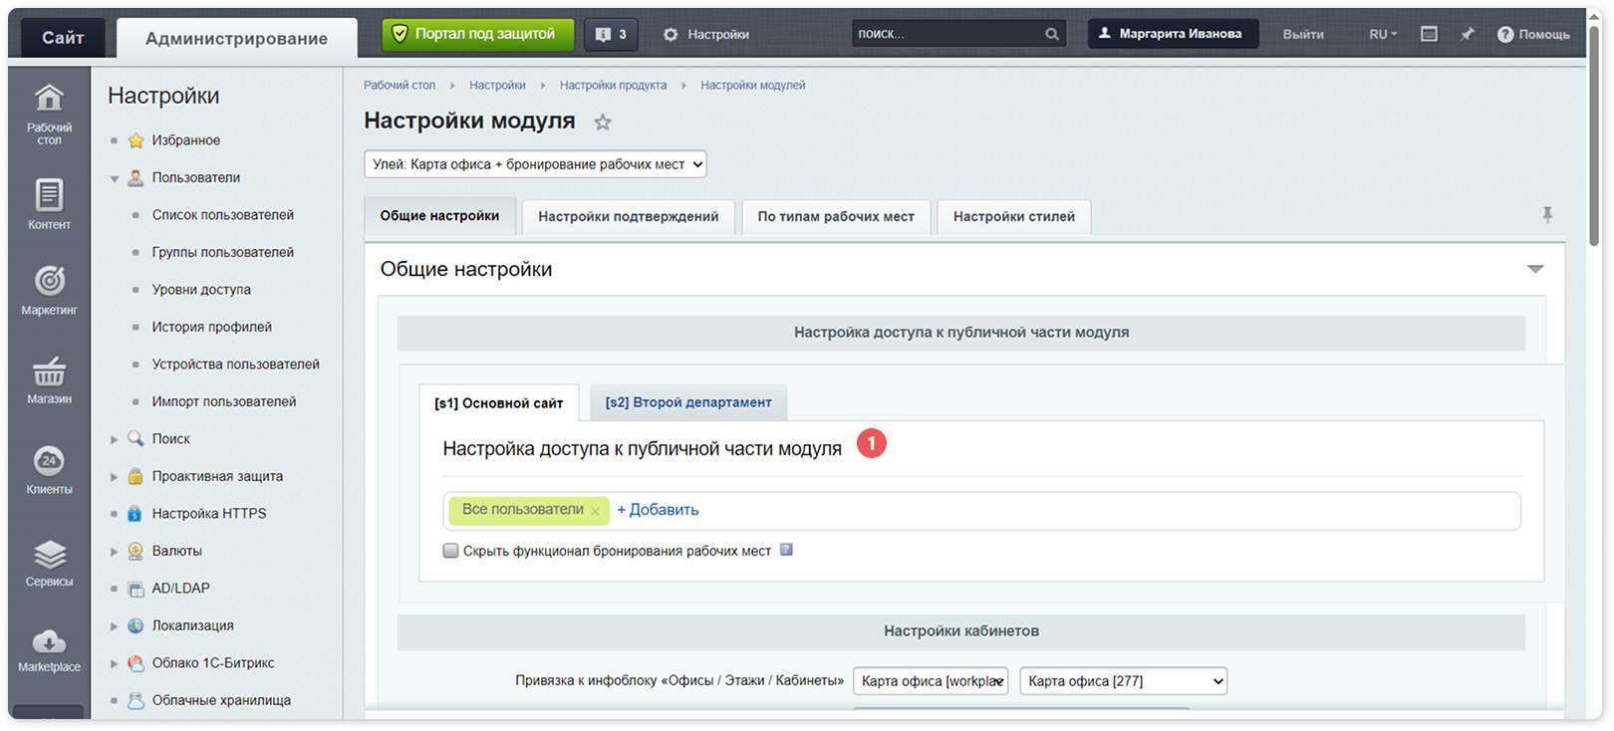Switch to Настройки подтверждений tab
This screenshot has width=1614, height=731.
(x=629, y=216)
